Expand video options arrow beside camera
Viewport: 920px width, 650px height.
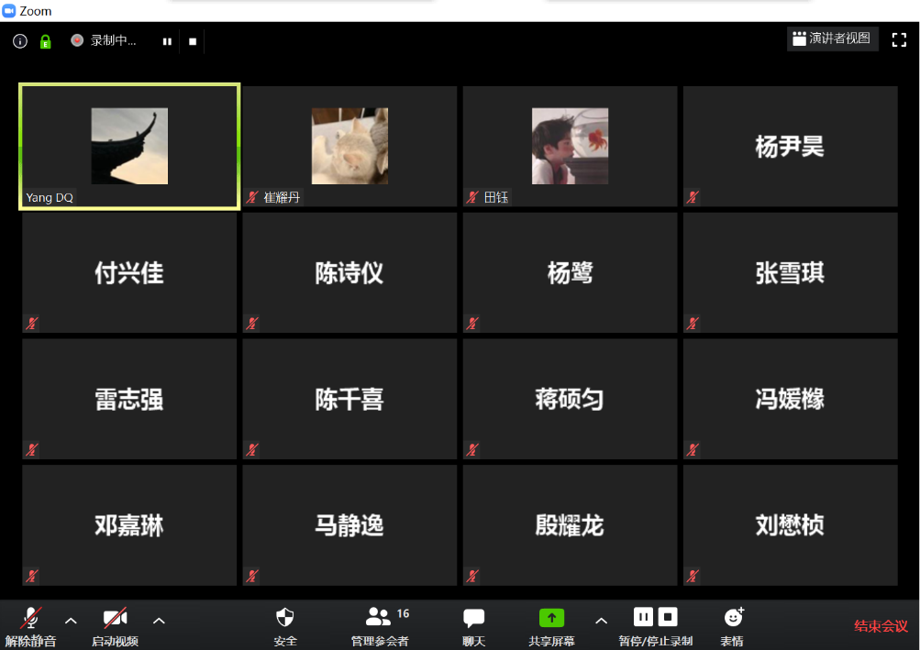click(159, 621)
